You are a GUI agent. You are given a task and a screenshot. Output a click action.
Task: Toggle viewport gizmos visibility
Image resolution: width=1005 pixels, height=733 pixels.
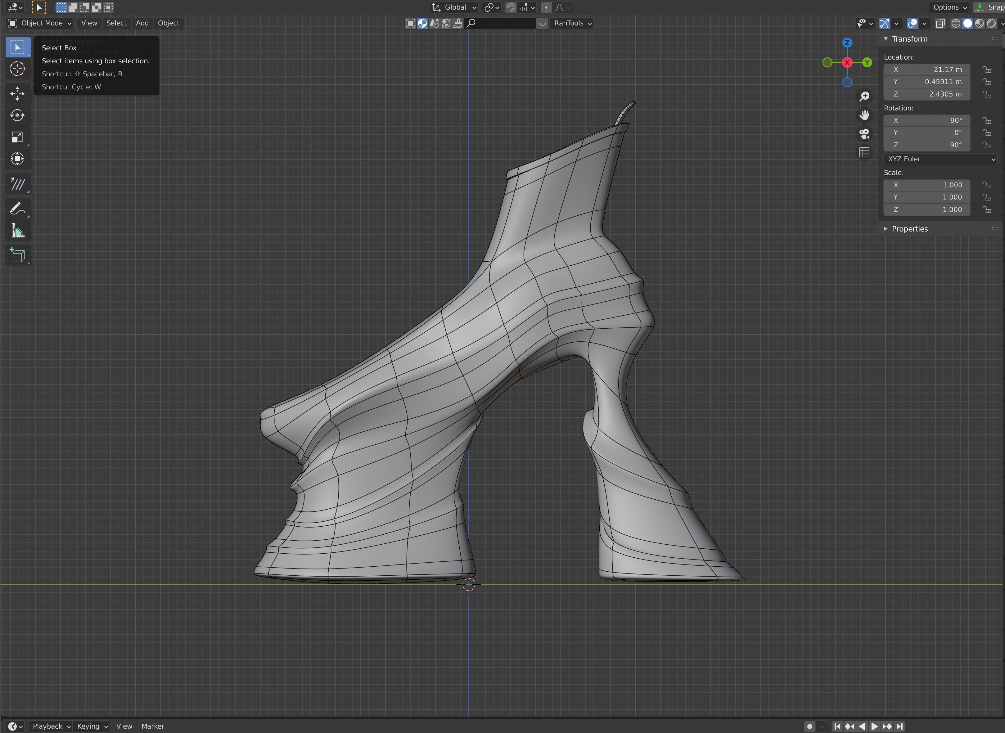pyautogui.click(x=884, y=24)
